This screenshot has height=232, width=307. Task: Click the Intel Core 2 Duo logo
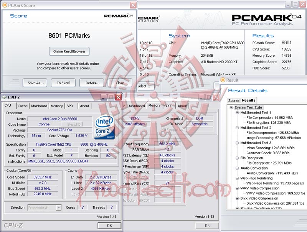coord(104,127)
